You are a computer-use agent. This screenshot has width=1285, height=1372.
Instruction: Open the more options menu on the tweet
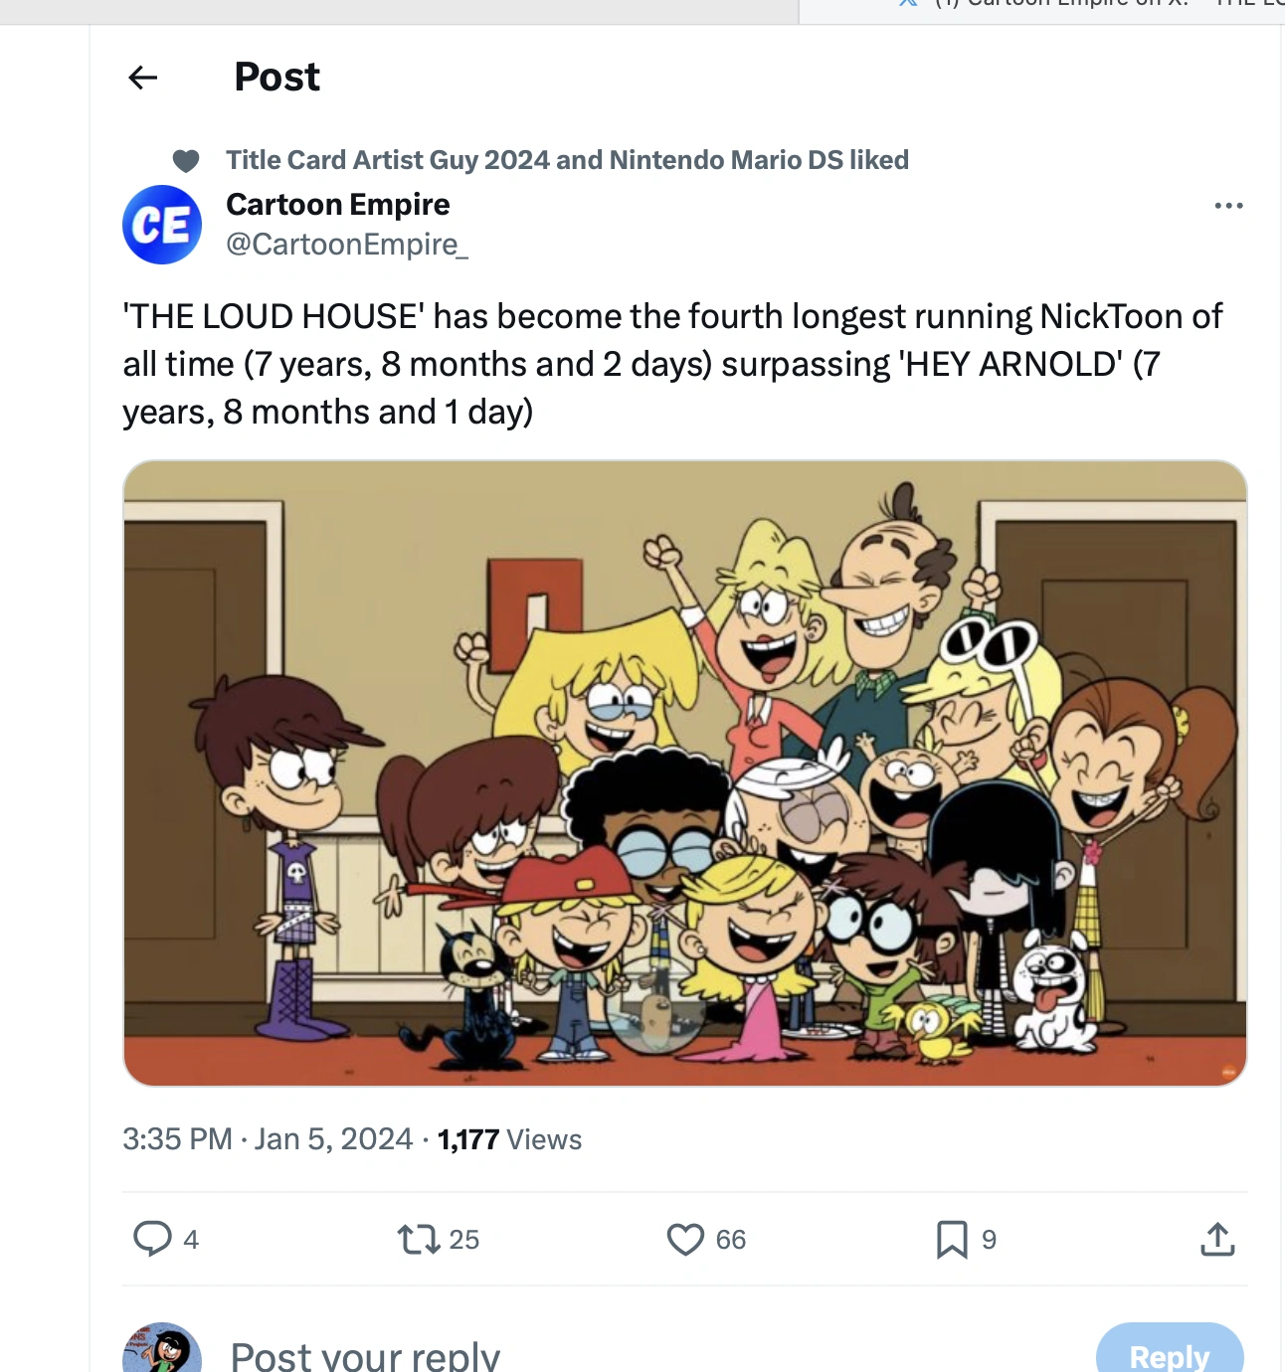(x=1229, y=205)
